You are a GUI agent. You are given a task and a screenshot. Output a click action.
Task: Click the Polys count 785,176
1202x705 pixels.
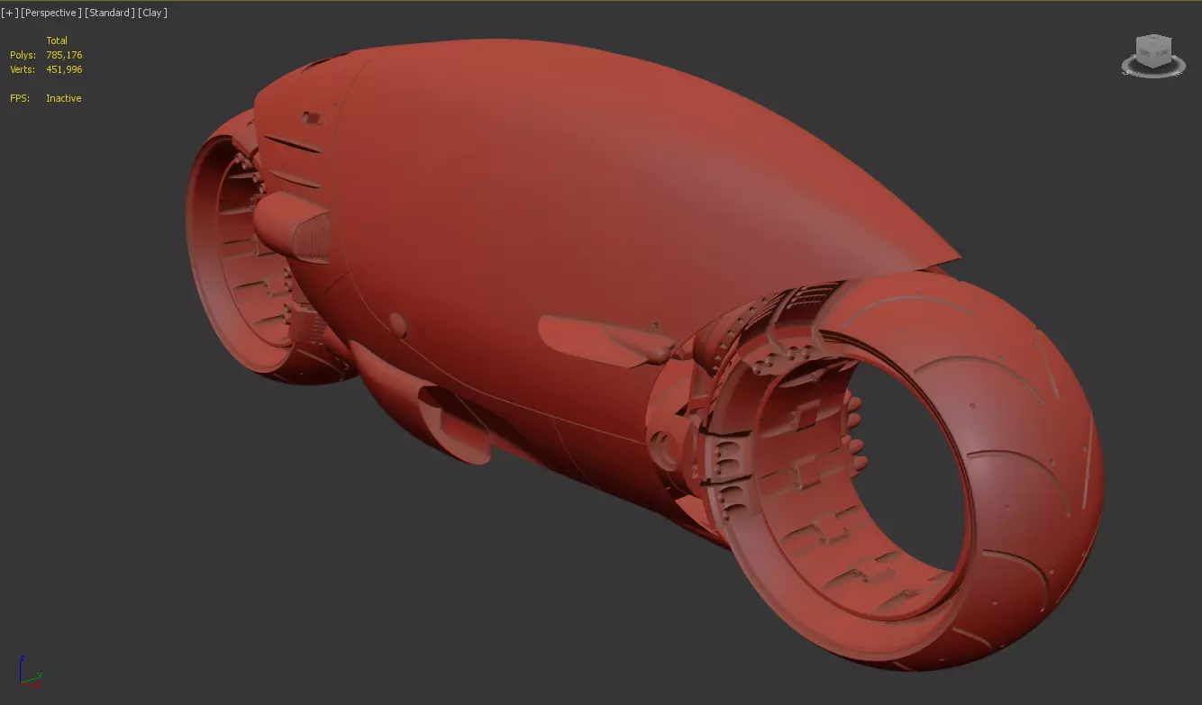[x=64, y=55]
